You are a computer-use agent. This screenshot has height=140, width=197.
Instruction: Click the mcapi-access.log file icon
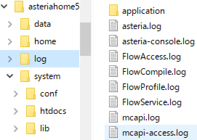(x=113, y=132)
